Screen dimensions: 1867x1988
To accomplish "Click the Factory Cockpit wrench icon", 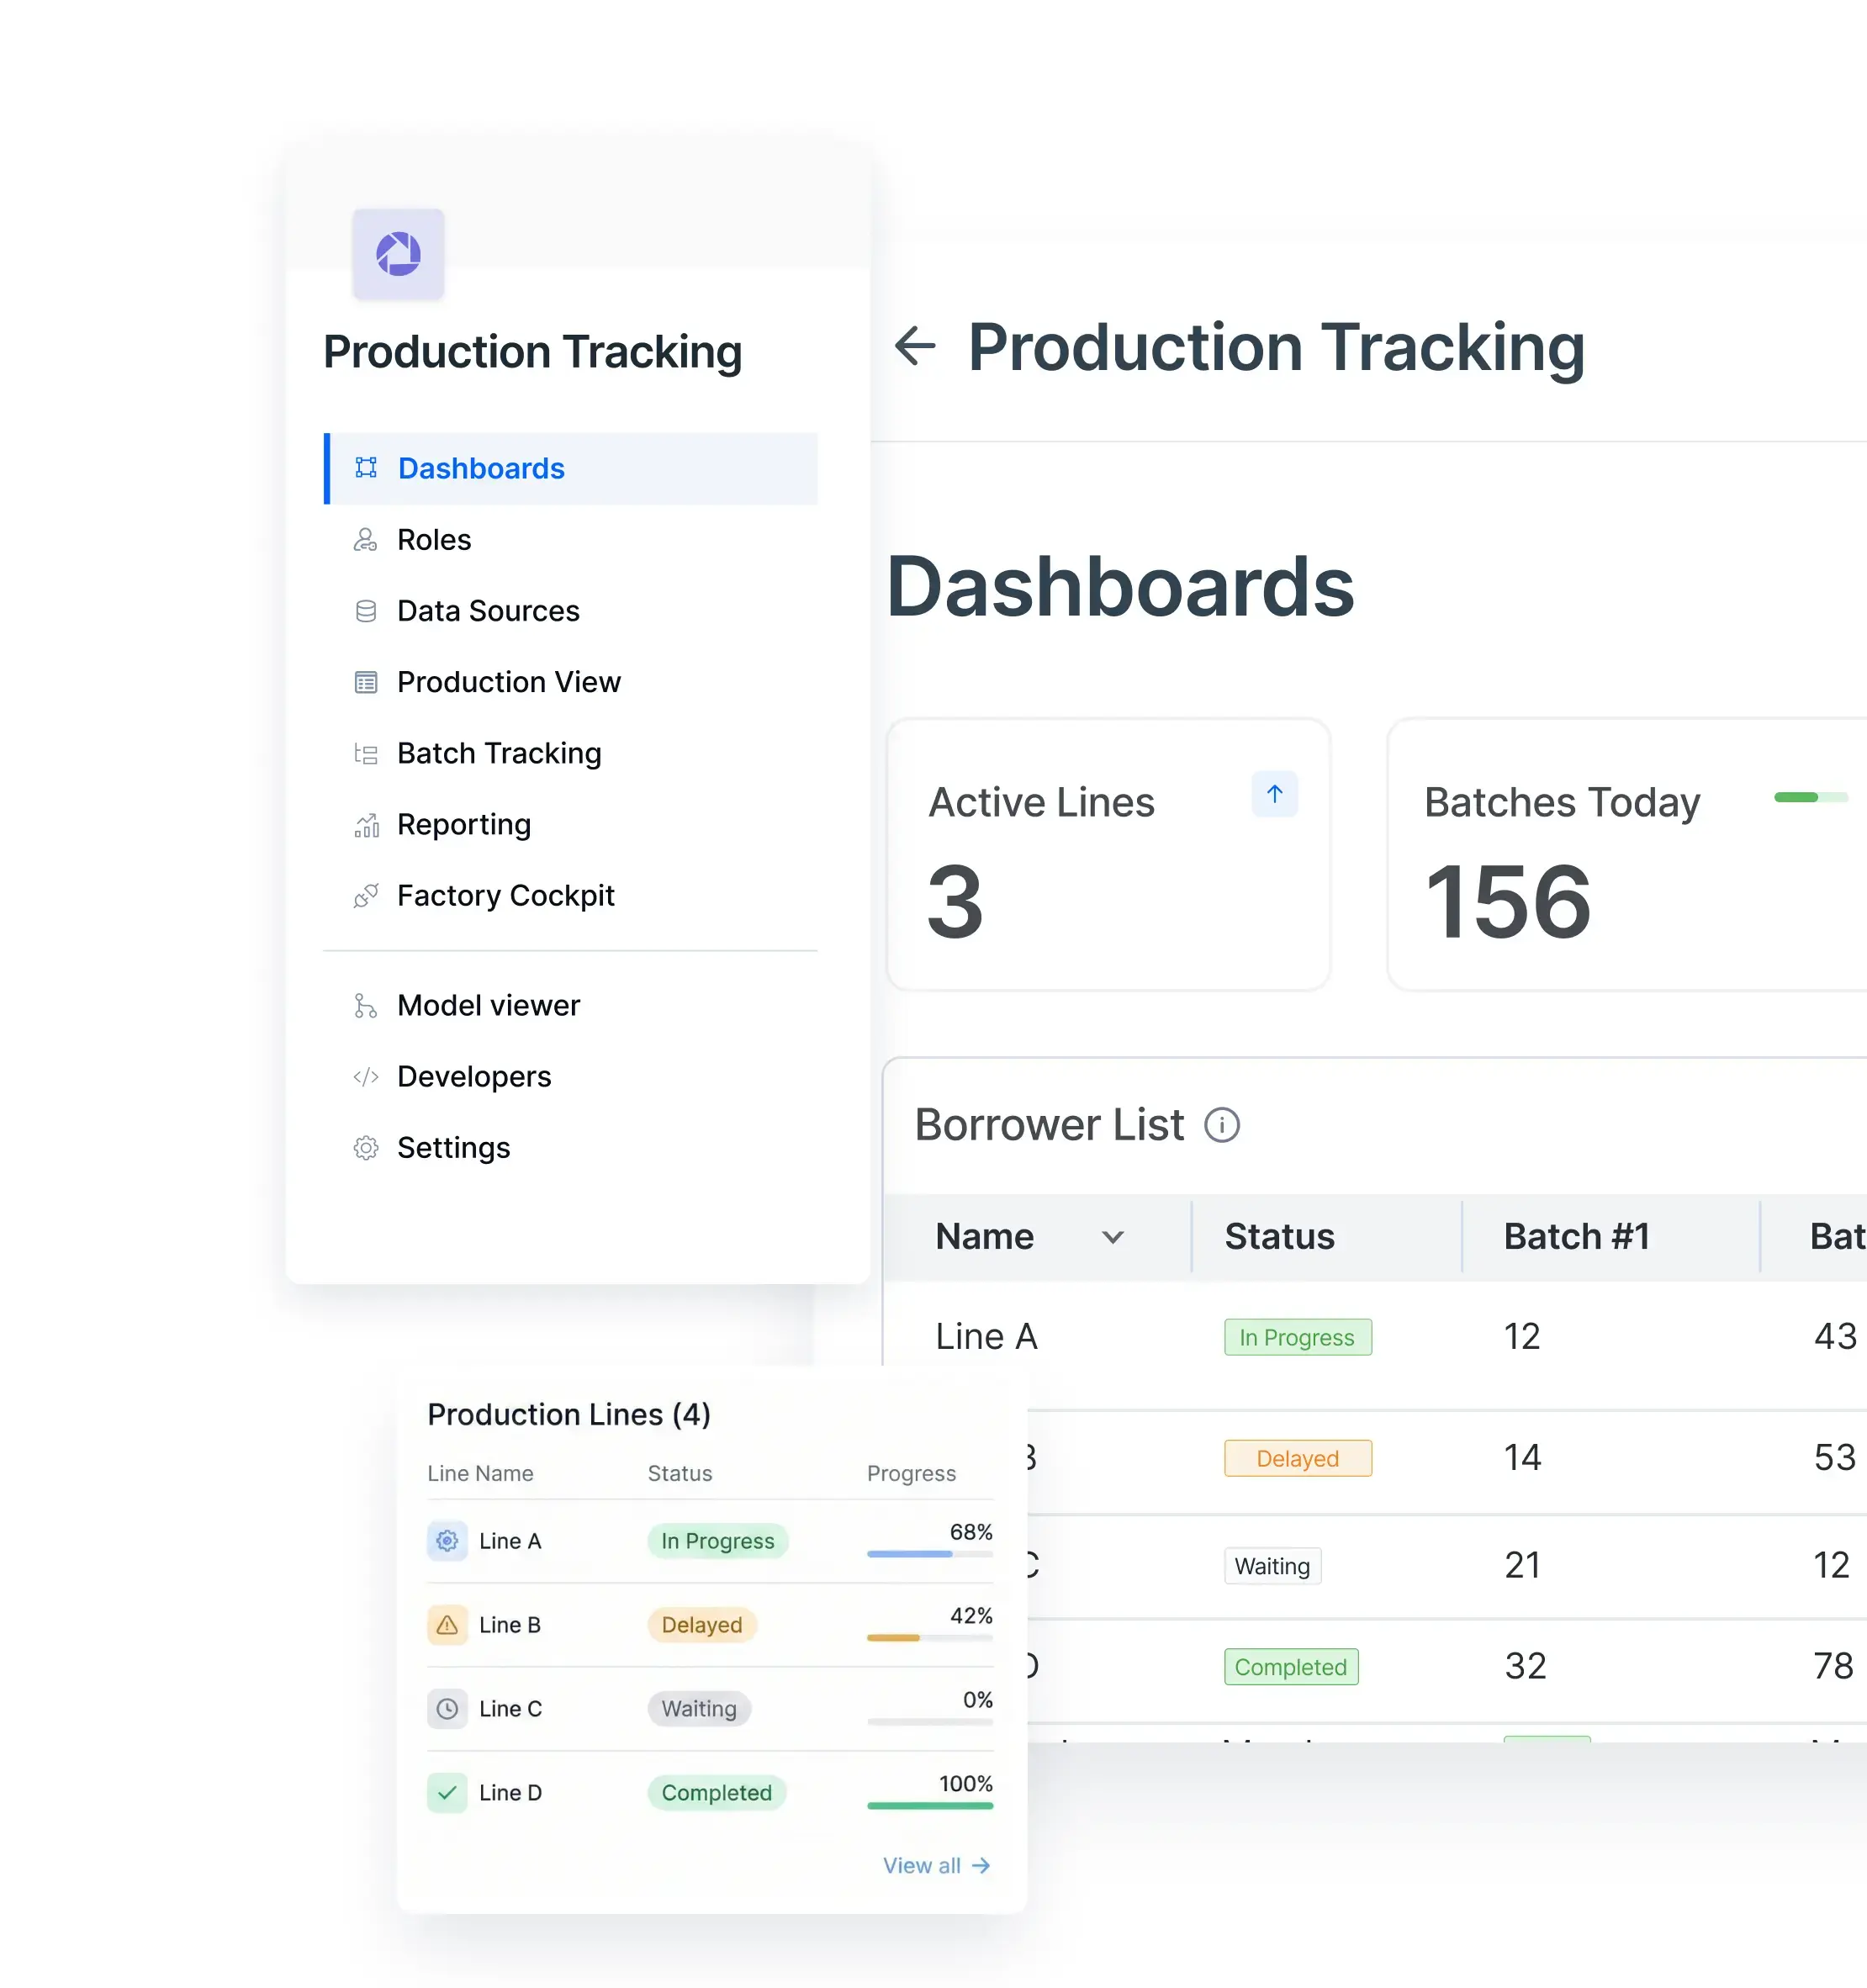I will point(366,895).
